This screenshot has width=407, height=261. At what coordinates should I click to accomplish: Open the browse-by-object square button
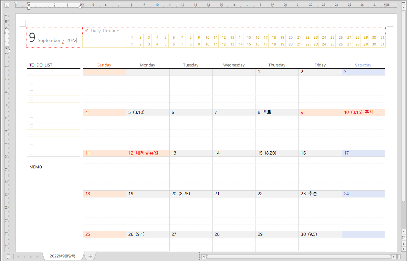coord(403,237)
